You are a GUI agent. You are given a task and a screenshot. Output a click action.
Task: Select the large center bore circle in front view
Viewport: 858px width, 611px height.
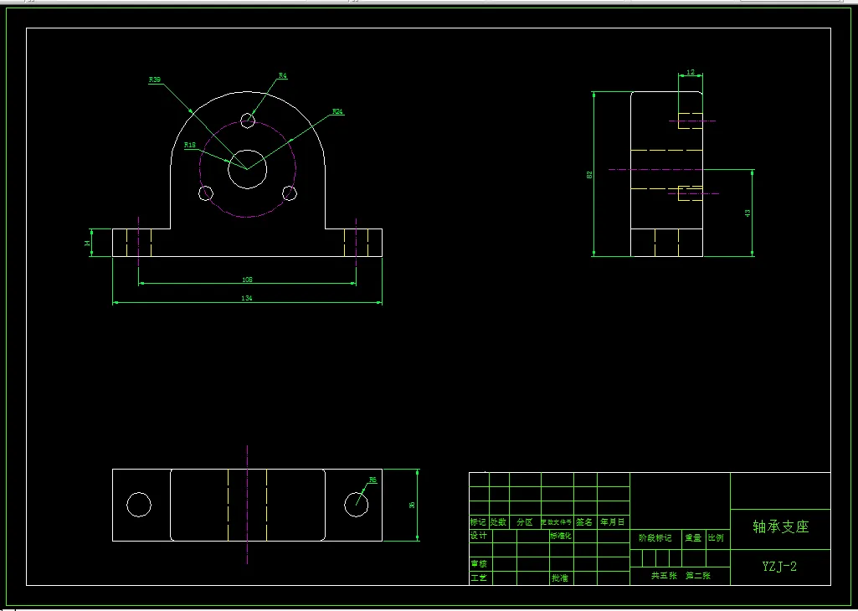[247, 169]
